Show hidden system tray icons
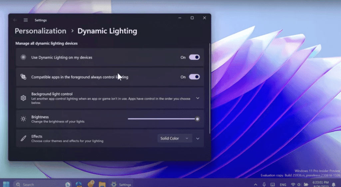Viewport: 341px width, 187px height. 255,185
